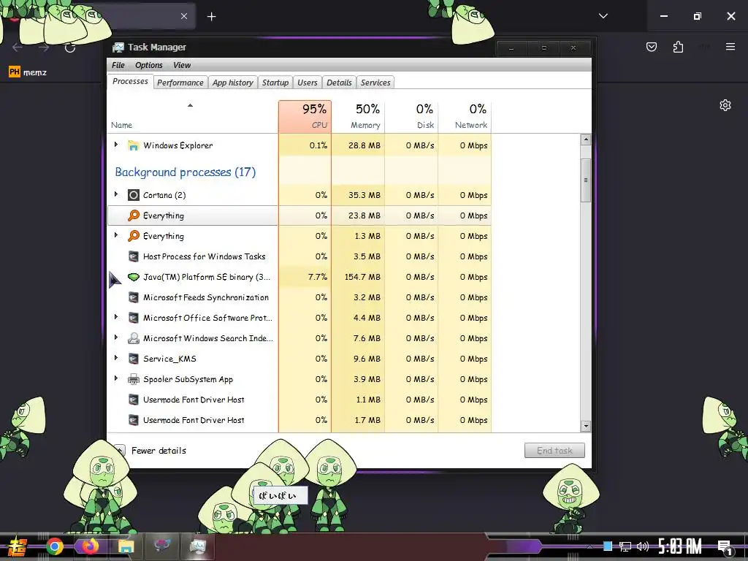Open the View menu
The width and height of the screenshot is (748, 561).
pyautogui.click(x=182, y=65)
